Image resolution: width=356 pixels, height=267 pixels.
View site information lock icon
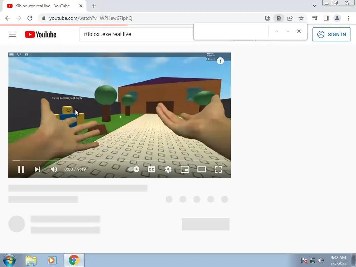click(44, 18)
